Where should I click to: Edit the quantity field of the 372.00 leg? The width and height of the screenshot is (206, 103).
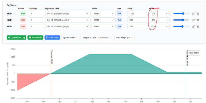[x=36, y=20]
